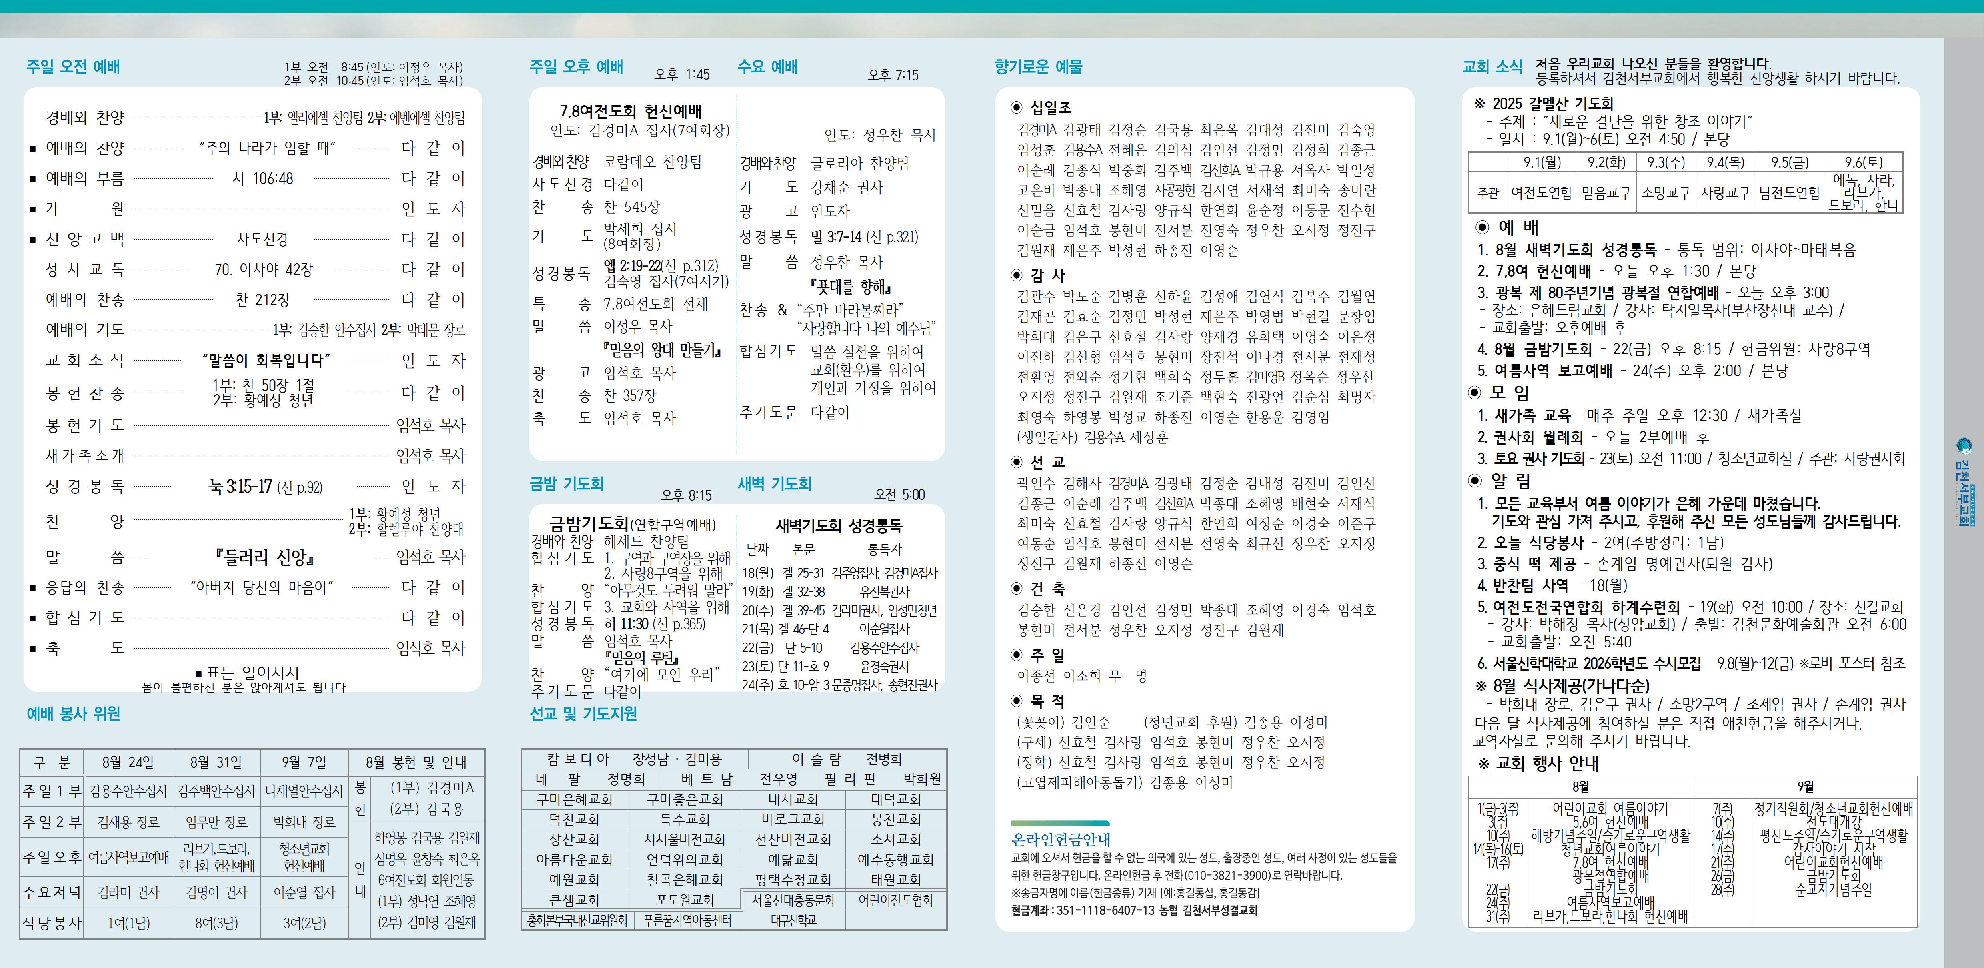Click supported church '서서울비전교회'
This screenshot has width=1984, height=968.
[x=685, y=839]
